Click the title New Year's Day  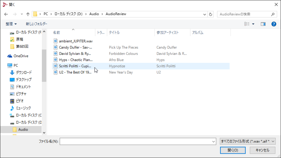coord(121,72)
